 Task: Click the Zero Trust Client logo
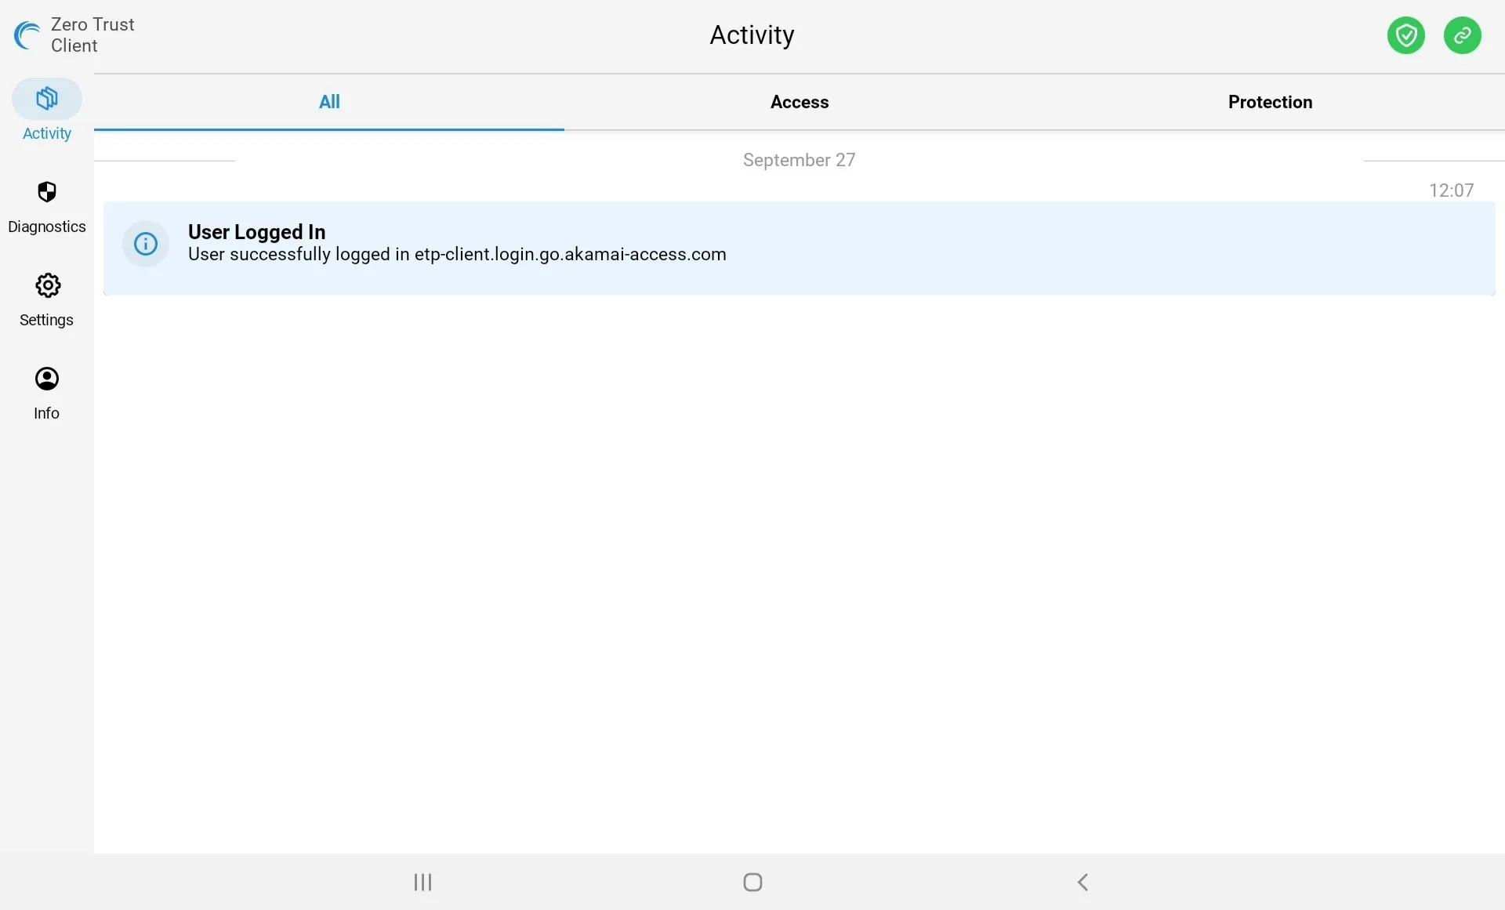tap(27, 35)
